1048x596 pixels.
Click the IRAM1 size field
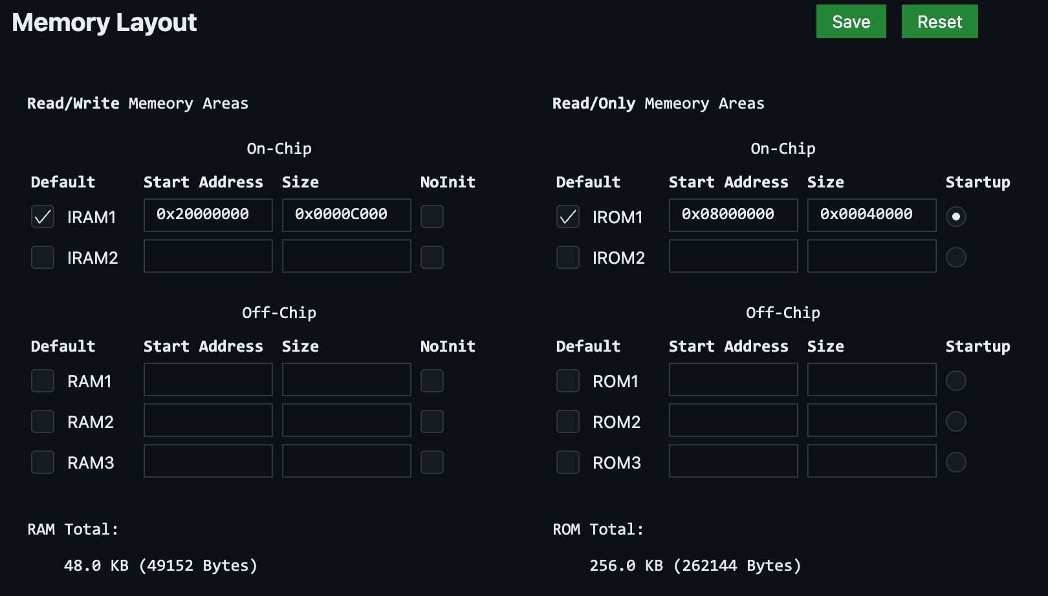tap(346, 215)
